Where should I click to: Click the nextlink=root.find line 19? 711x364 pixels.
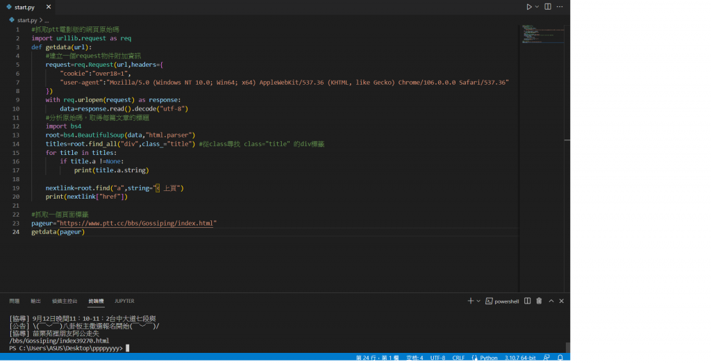(x=115, y=188)
